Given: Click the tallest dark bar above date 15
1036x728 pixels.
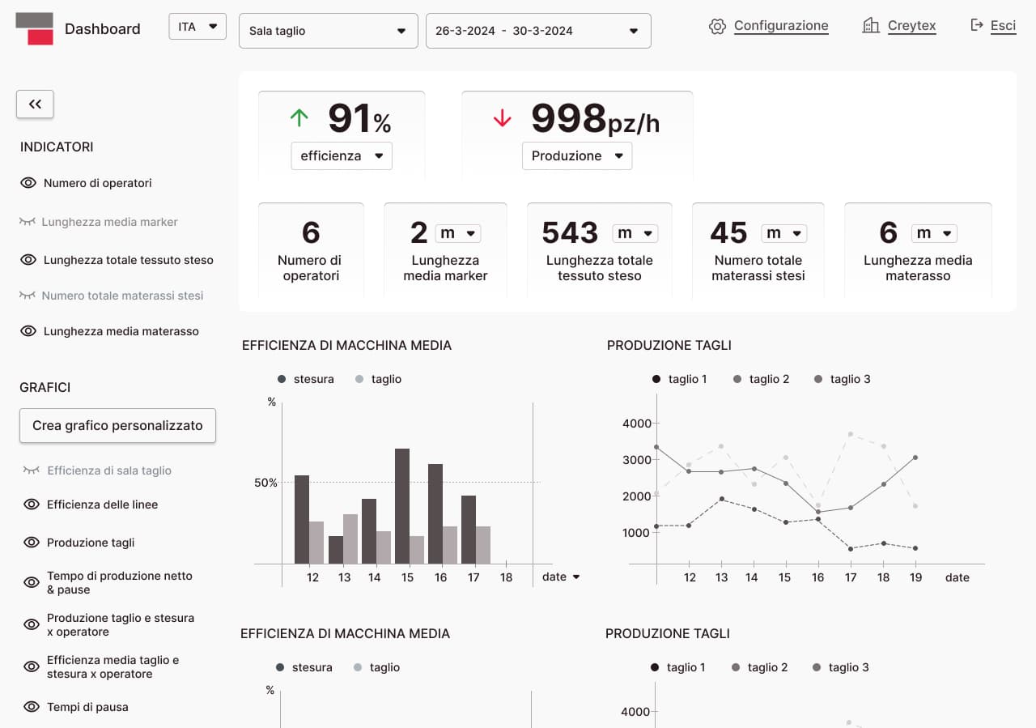Looking at the screenshot, I should click(402, 506).
